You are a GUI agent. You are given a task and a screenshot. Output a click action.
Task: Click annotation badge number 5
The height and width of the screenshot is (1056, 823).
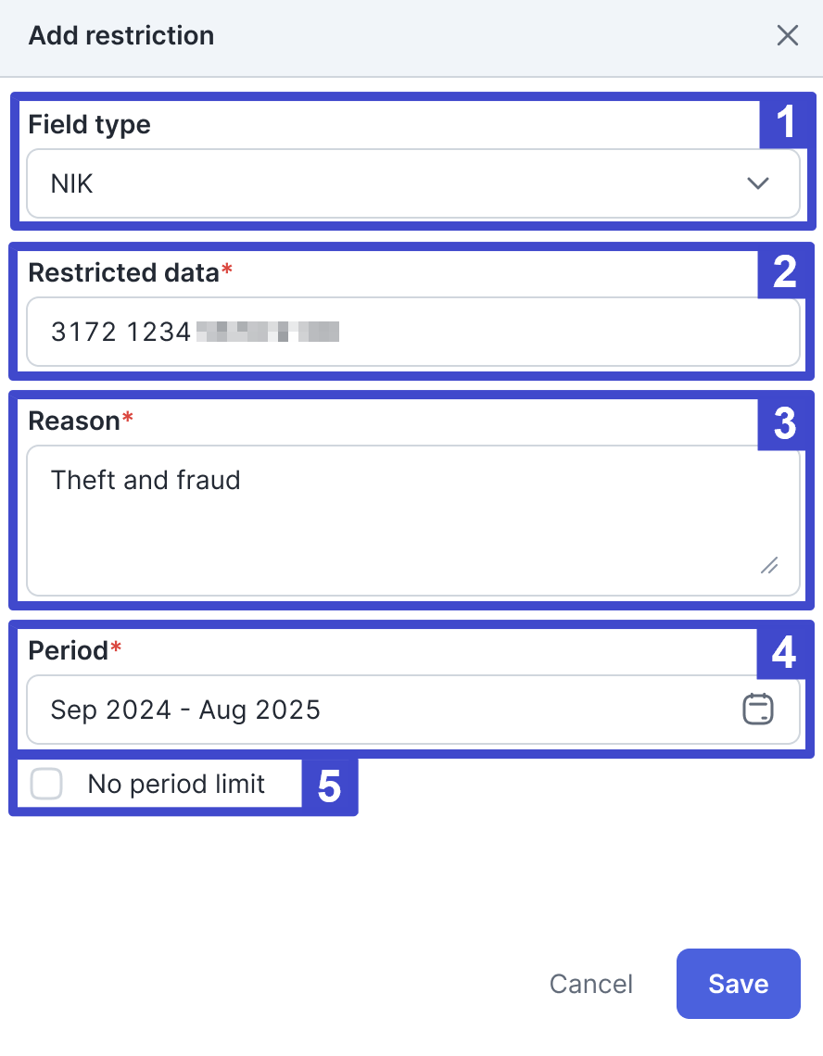329,786
